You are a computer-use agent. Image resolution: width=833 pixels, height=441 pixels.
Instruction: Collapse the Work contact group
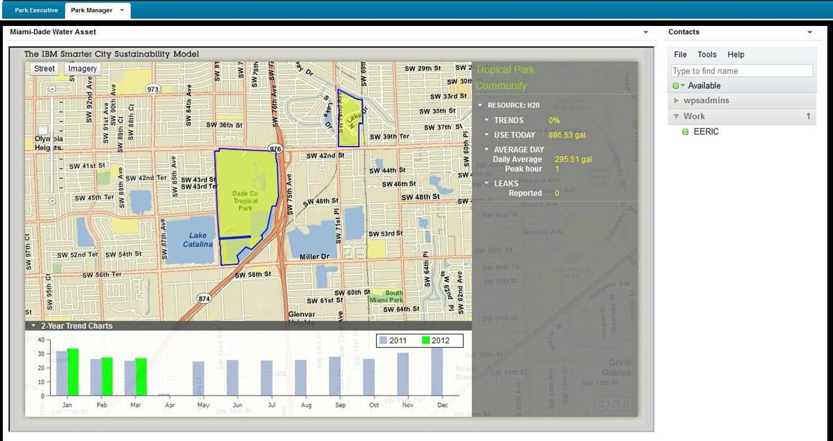pos(677,116)
